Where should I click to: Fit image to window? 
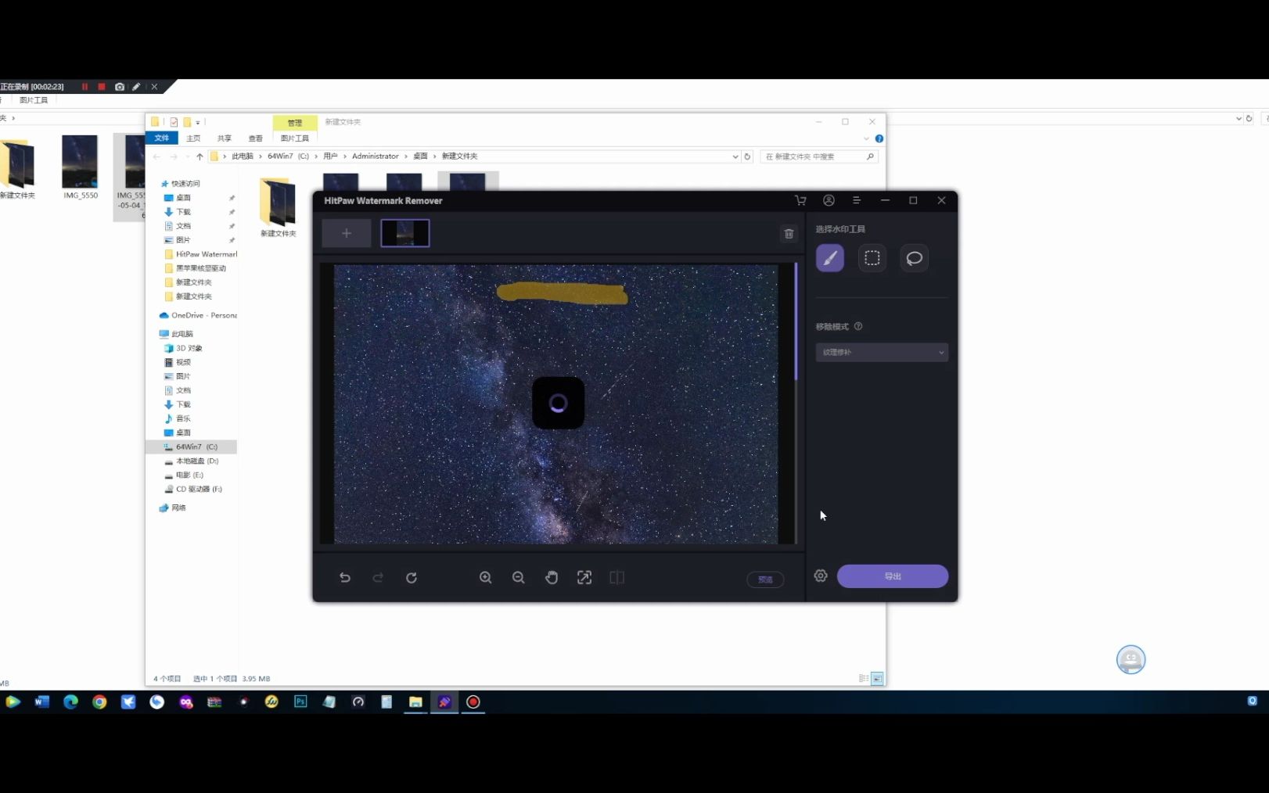pyautogui.click(x=584, y=578)
